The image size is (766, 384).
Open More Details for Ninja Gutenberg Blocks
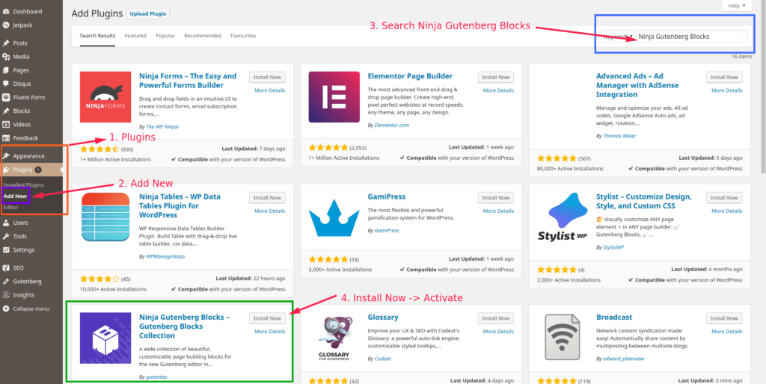click(x=269, y=331)
